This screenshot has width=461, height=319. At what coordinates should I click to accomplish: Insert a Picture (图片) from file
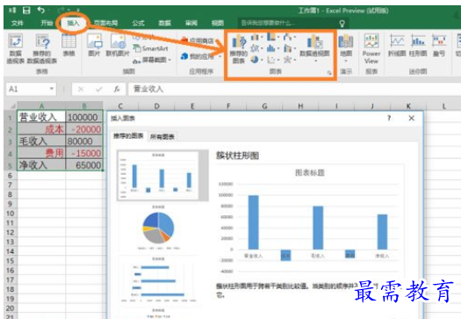coord(95,45)
